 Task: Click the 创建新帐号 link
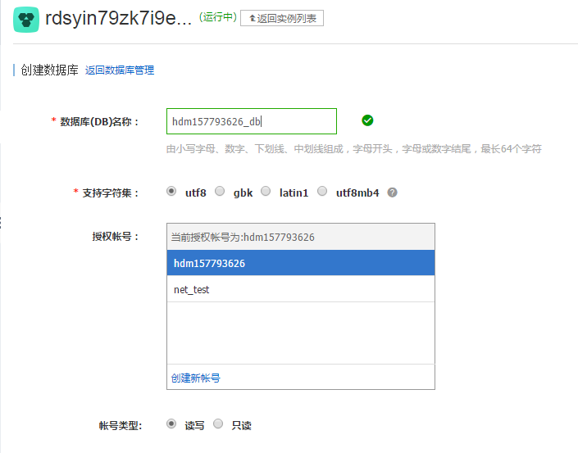[x=195, y=378]
